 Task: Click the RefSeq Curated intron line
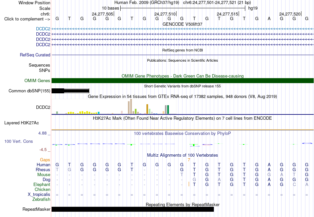point(182,55)
